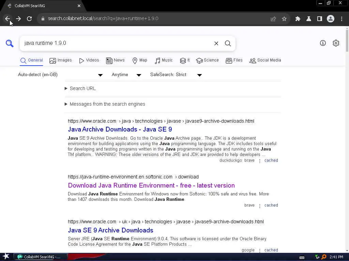
Task: Switch to the Files tab
Action: pos(234,60)
